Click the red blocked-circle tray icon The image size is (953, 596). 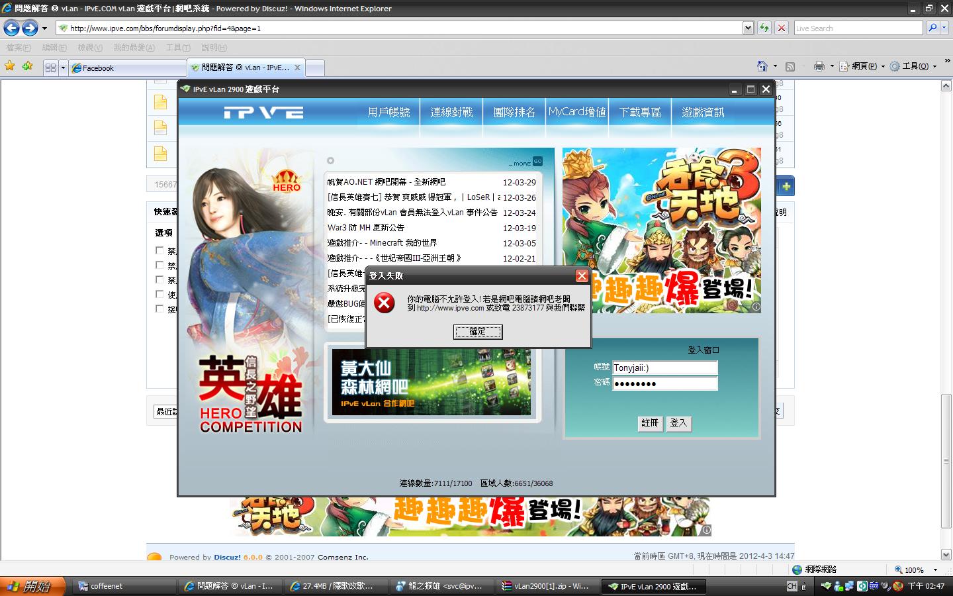click(898, 586)
